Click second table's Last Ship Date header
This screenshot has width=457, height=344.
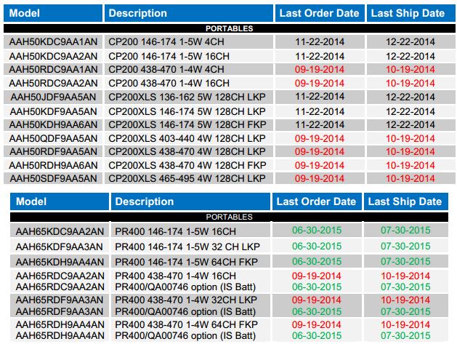tap(406, 201)
